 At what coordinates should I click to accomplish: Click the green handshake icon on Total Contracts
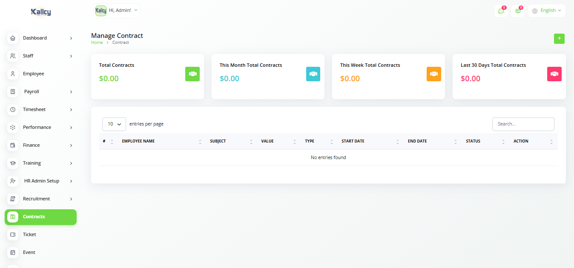pos(192,74)
